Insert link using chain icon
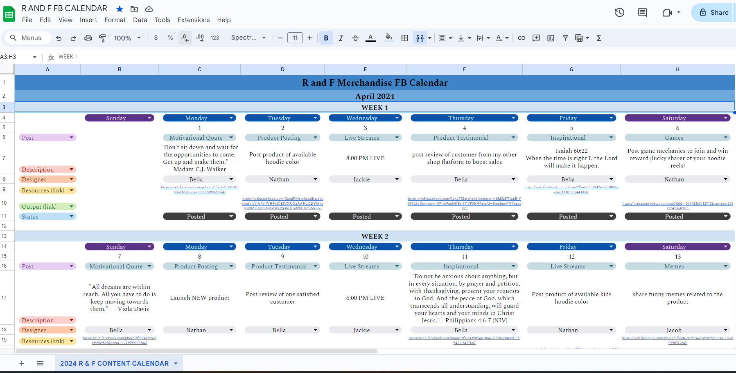 point(522,38)
